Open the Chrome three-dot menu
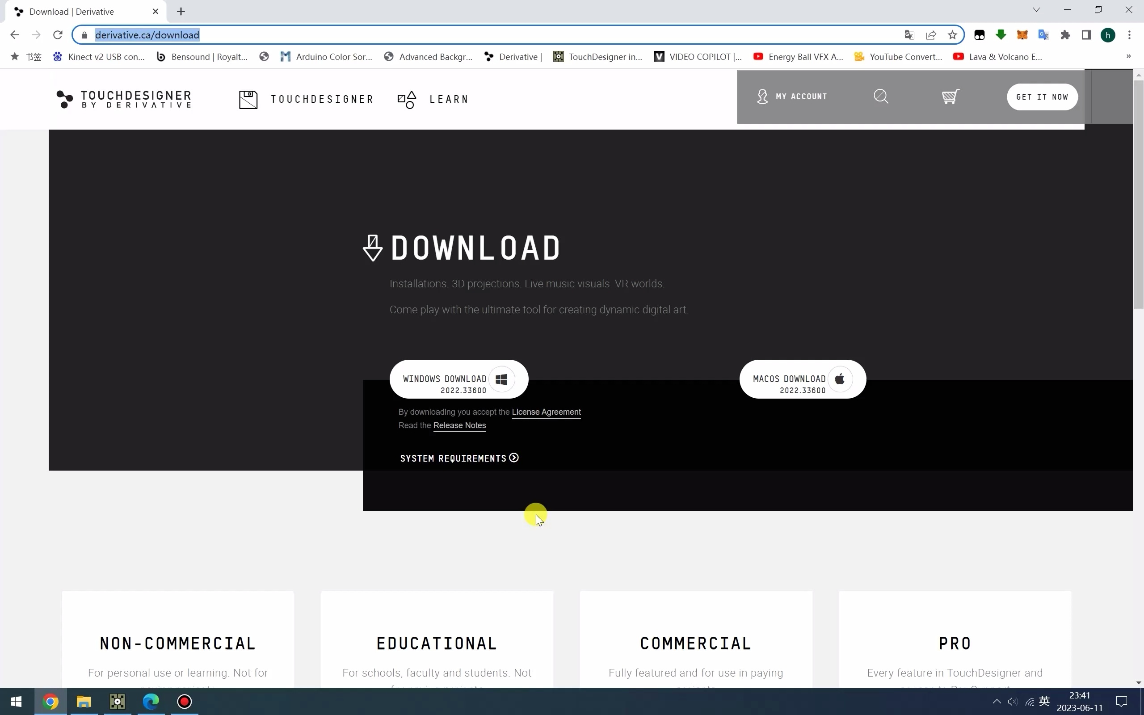The height and width of the screenshot is (715, 1144). click(1129, 35)
